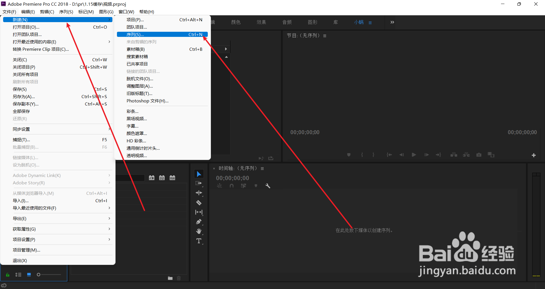Screen dimensions: 545x289
Task: Select the Ripple Edit tool
Action: [x=199, y=193]
